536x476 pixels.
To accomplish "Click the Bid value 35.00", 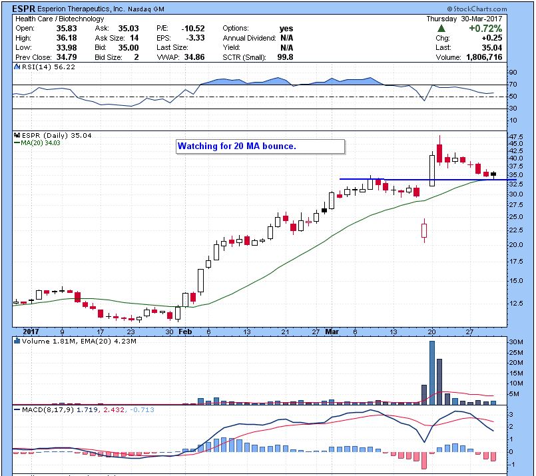I will click(x=129, y=47).
